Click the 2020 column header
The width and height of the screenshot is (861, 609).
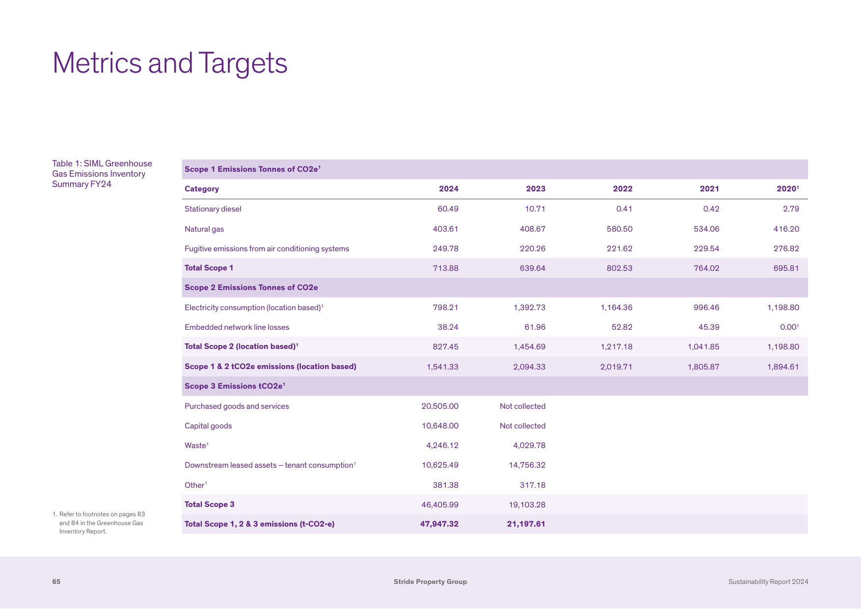point(788,189)
